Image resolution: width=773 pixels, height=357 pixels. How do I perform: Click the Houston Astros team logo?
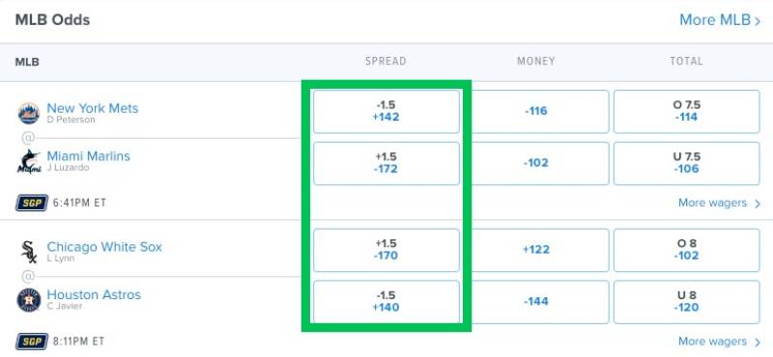(29, 300)
